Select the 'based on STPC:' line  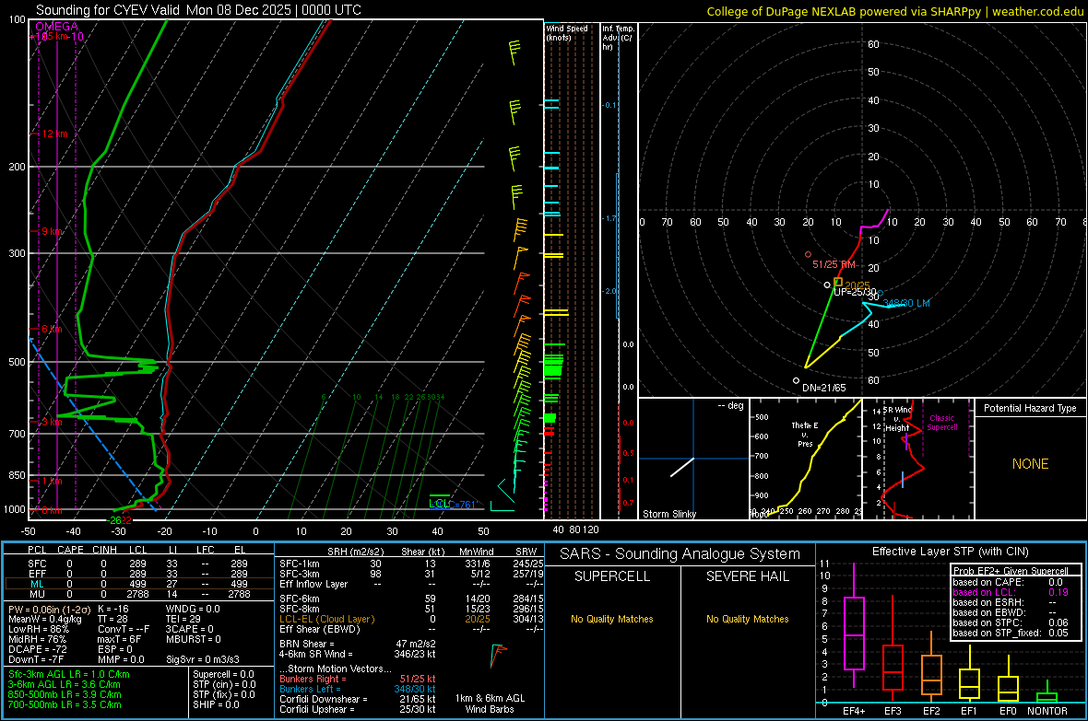[1011, 622]
